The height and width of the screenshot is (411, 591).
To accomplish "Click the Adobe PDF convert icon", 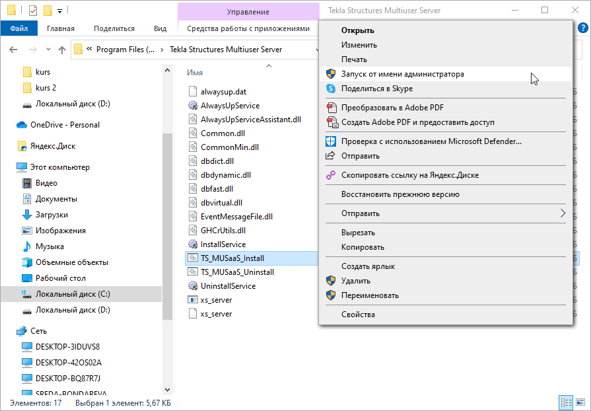I will (331, 108).
